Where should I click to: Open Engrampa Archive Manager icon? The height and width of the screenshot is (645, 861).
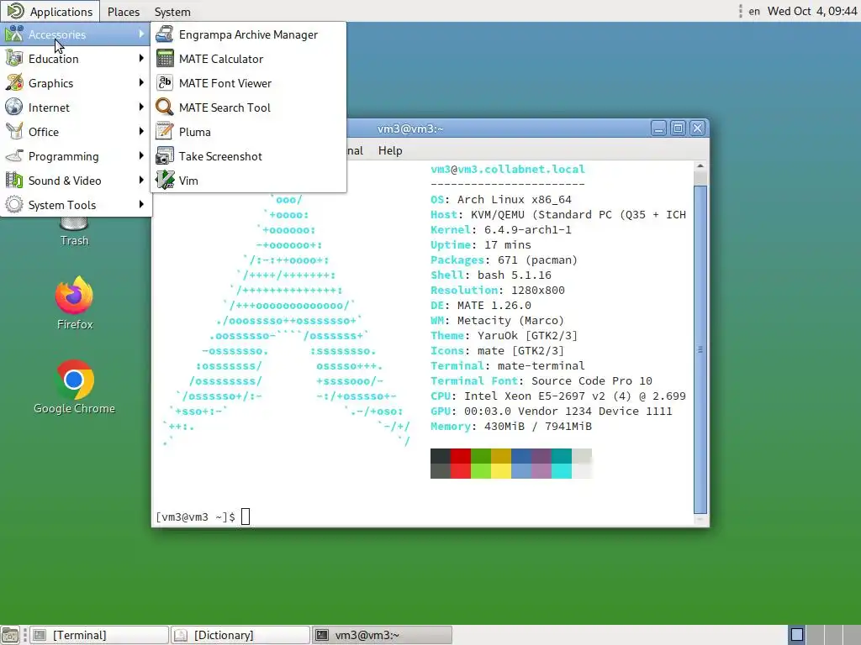(164, 34)
